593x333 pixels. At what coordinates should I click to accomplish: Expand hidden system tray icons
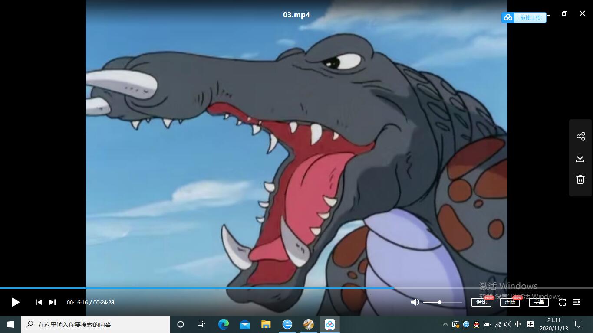tap(445, 324)
